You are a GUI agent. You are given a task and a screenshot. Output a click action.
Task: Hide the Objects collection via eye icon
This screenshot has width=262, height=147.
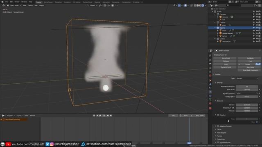point(257,28)
